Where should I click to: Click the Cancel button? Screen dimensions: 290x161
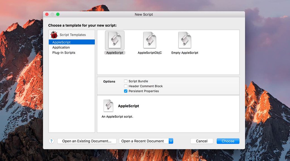202,141
